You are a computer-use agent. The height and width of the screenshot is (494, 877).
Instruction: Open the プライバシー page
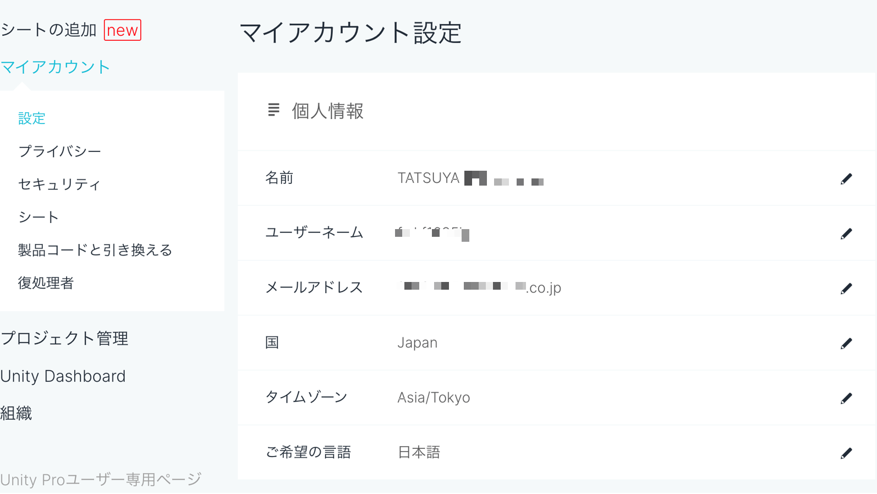click(x=59, y=151)
